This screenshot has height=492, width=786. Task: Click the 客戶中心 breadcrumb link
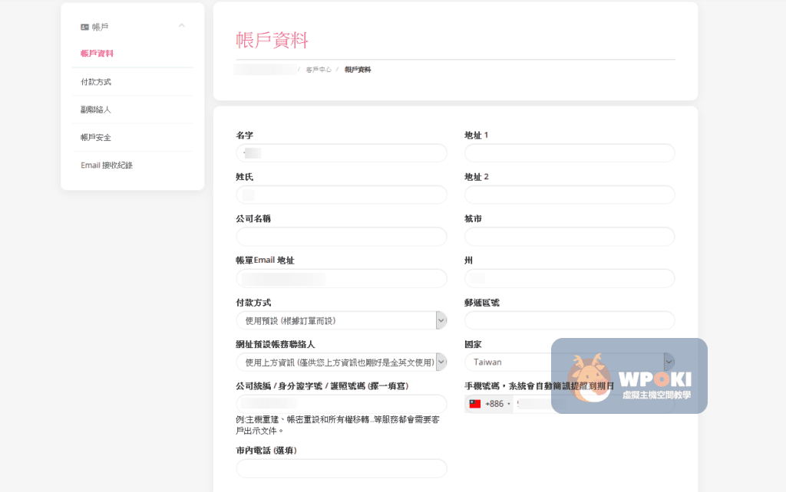(319, 70)
